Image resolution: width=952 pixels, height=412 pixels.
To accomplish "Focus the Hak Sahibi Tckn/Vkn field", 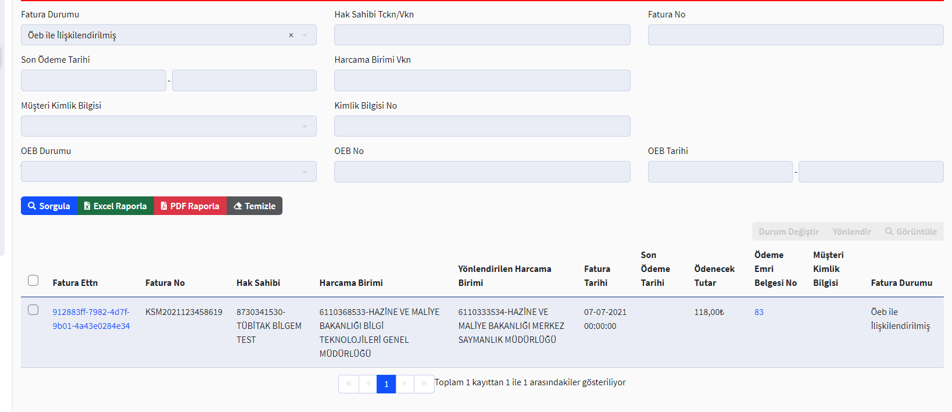I will click(482, 35).
